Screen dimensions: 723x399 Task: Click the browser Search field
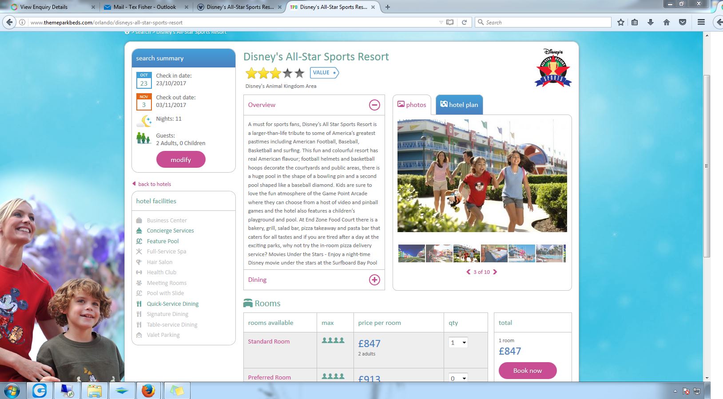544,22
